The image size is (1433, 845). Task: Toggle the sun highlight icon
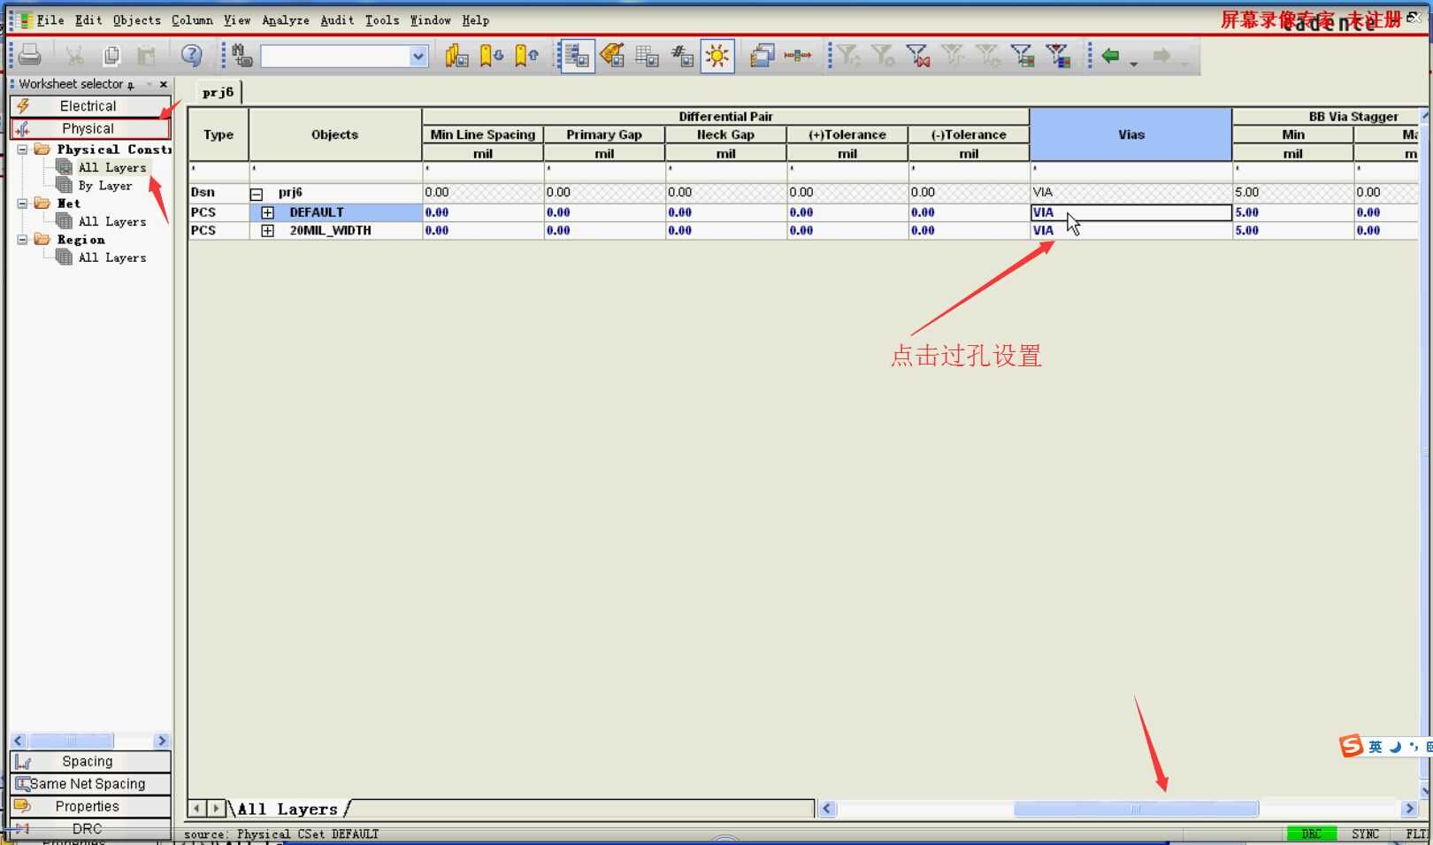pos(717,56)
